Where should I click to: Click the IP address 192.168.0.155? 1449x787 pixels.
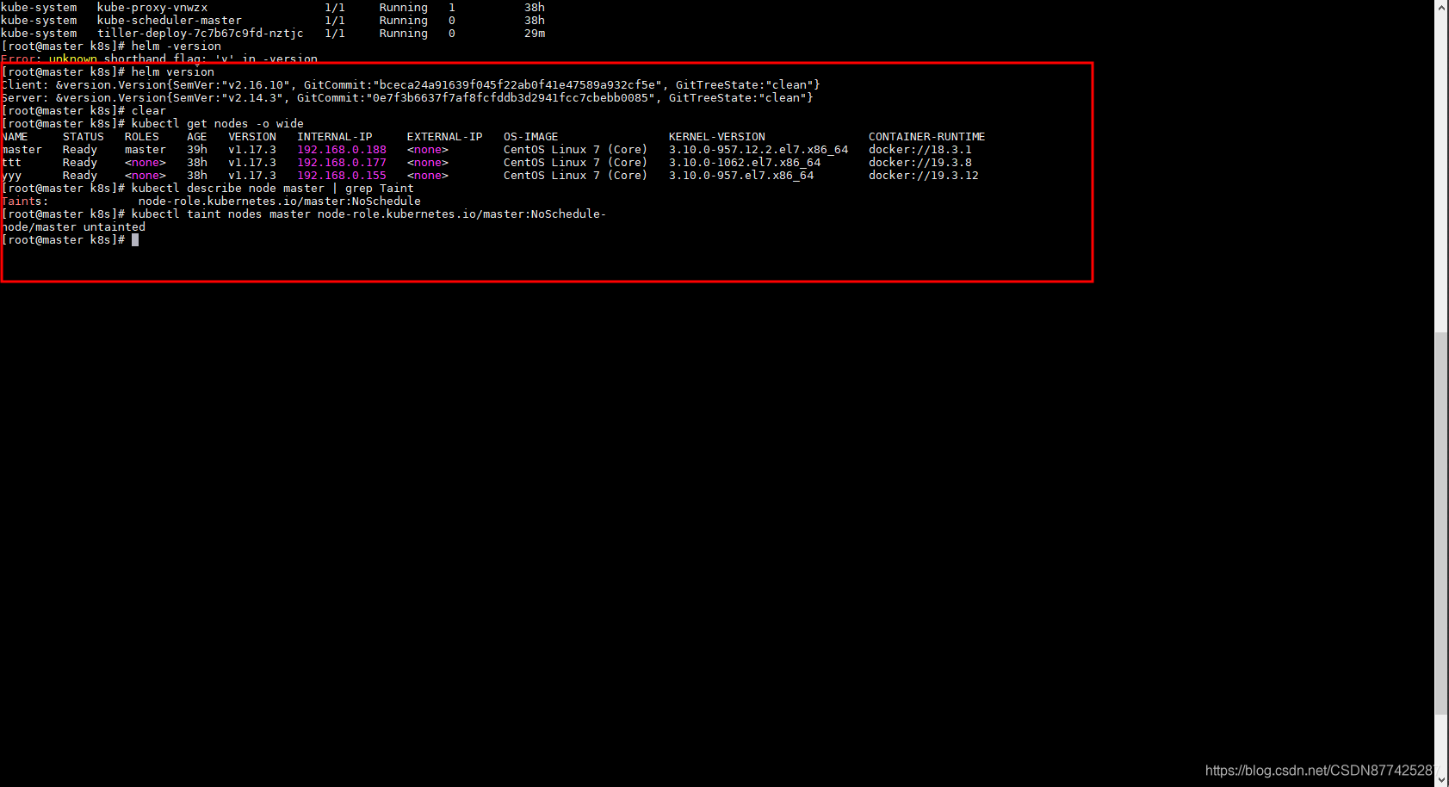[x=342, y=176]
